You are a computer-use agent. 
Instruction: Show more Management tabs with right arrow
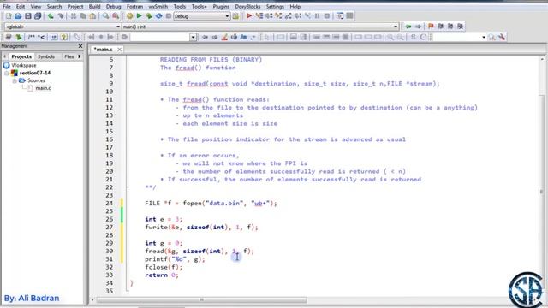coord(80,56)
